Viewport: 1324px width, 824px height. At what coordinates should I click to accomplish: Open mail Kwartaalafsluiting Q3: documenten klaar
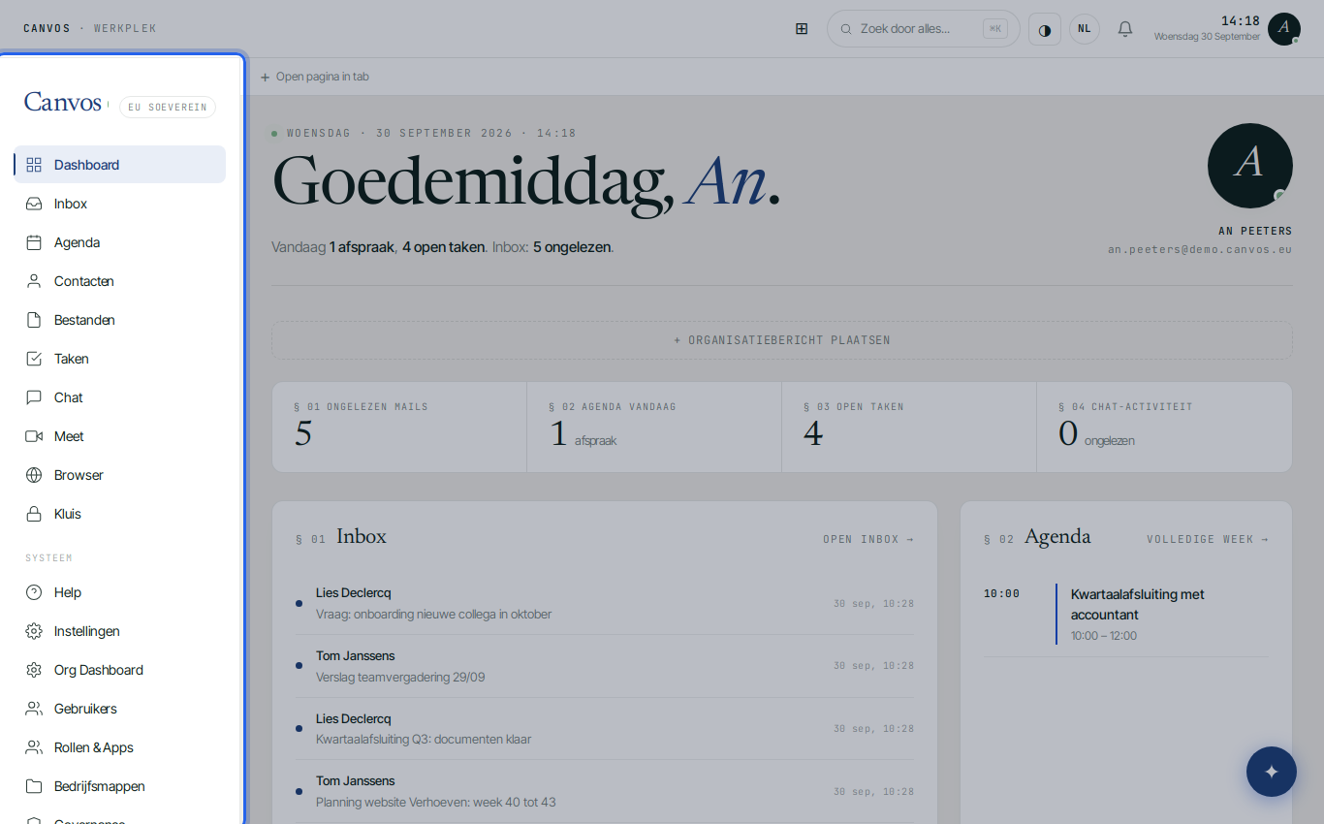(605, 729)
